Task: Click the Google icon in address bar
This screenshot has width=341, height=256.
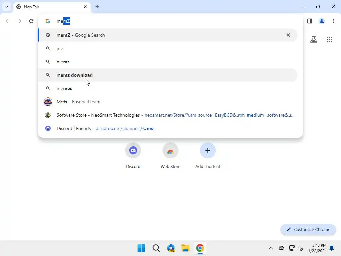Action: click(48, 21)
